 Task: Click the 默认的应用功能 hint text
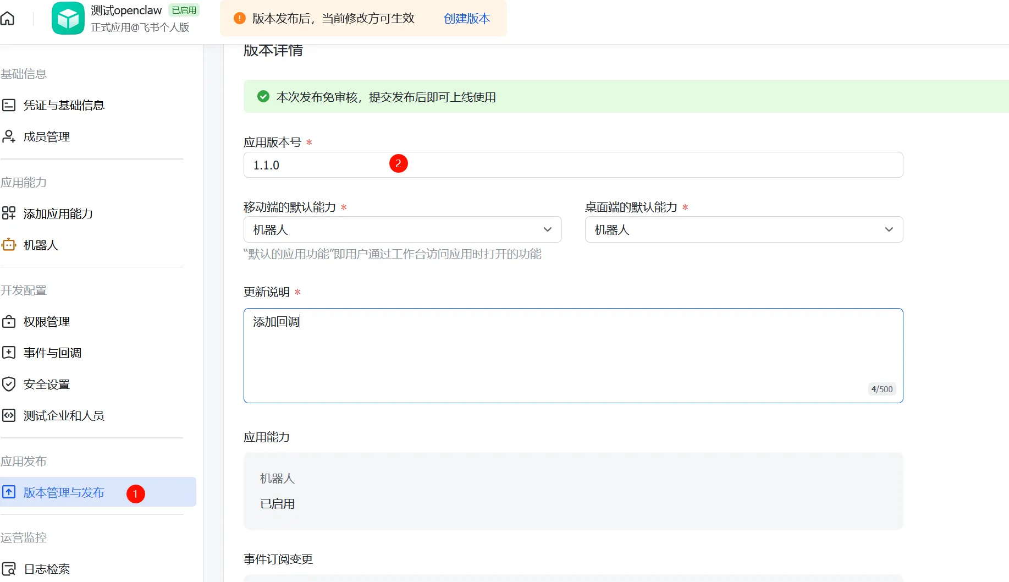393,254
